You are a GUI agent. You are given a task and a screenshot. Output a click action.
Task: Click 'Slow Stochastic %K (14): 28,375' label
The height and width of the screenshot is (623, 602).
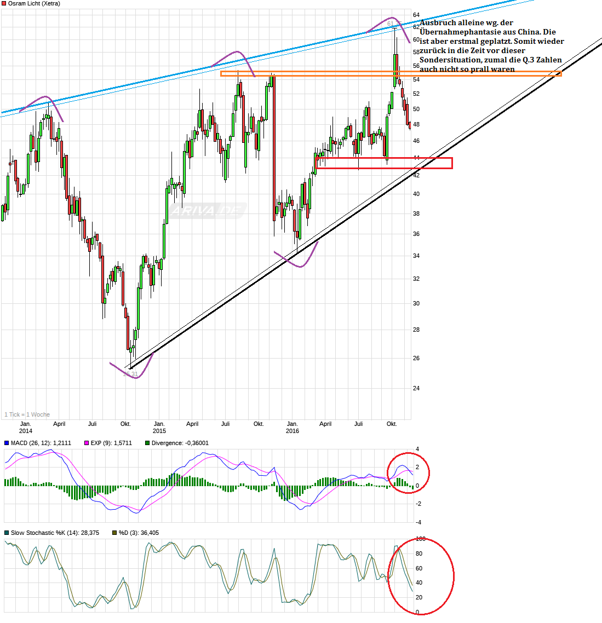[x=55, y=533]
